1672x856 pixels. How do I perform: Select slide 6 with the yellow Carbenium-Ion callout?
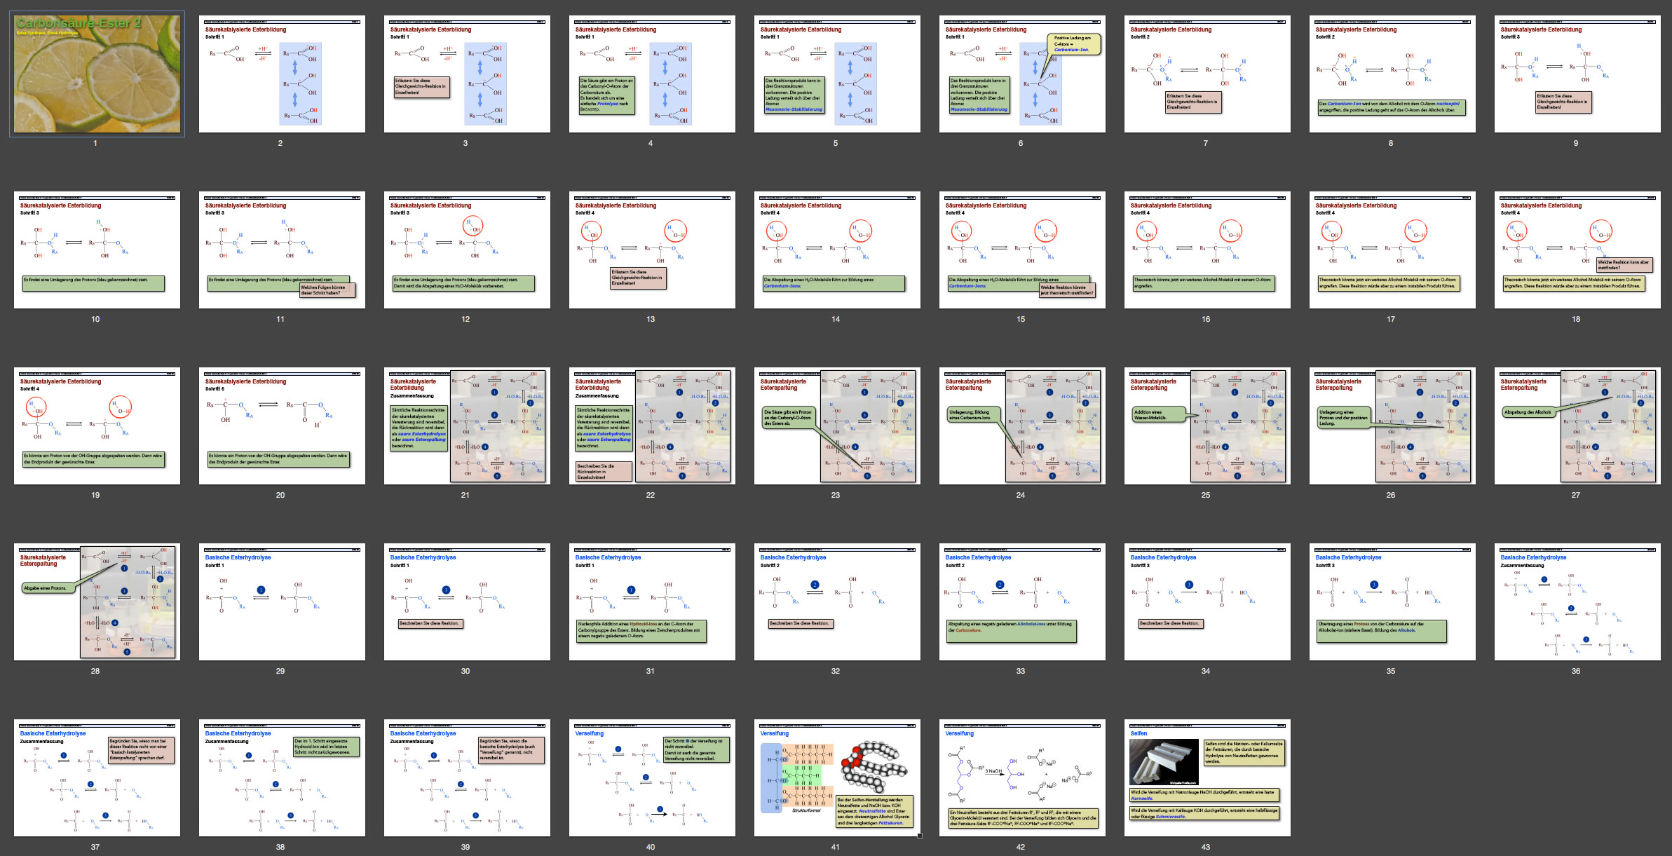coord(1022,74)
